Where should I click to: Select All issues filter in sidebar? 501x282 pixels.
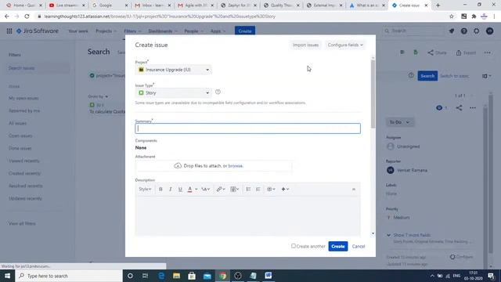[17, 123]
